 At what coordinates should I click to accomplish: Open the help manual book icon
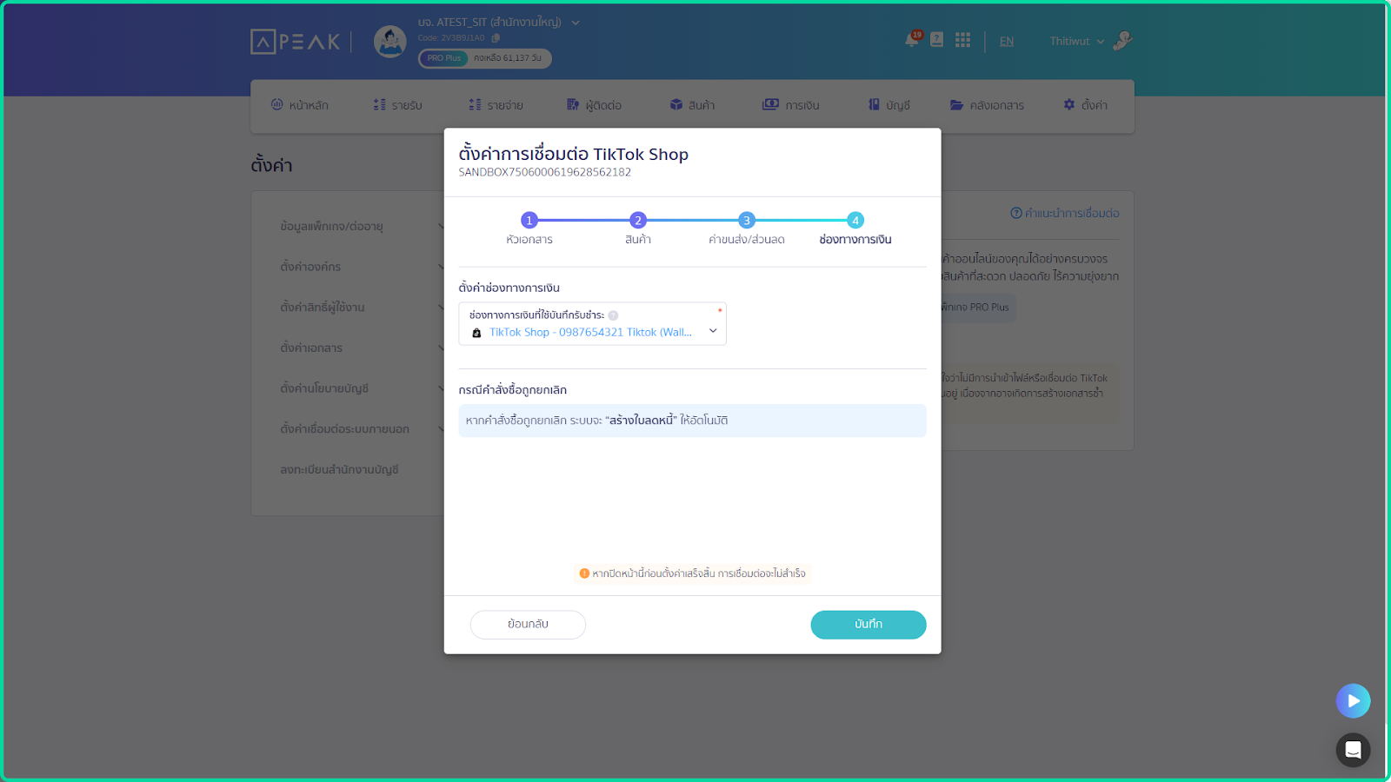(x=937, y=40)
